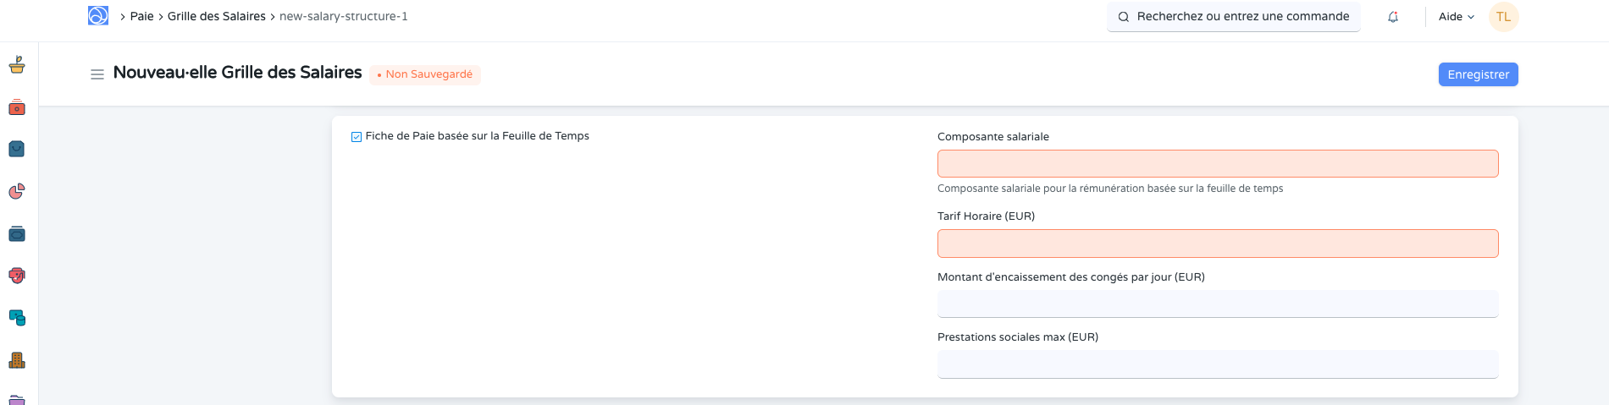Go to the Paie breadcrumb
The width and height of the screenshot is (1609, 405).
pyautogui.click(x=142, y=16)
